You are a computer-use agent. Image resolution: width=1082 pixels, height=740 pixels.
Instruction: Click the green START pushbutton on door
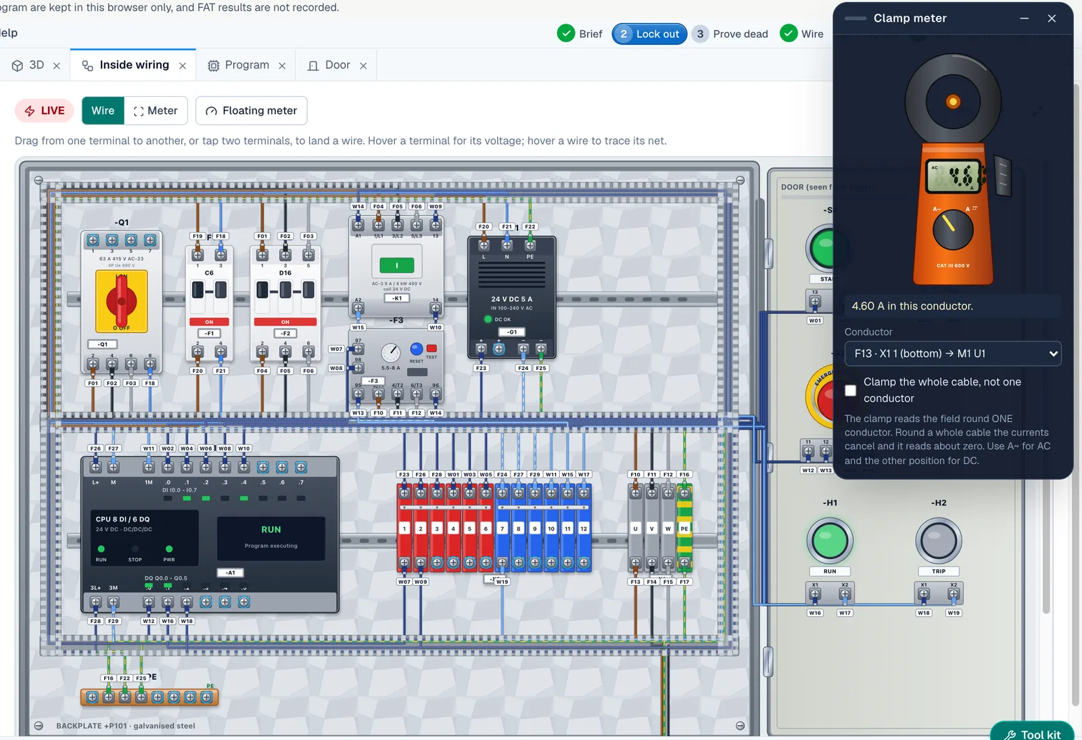[x=821, y=248]
